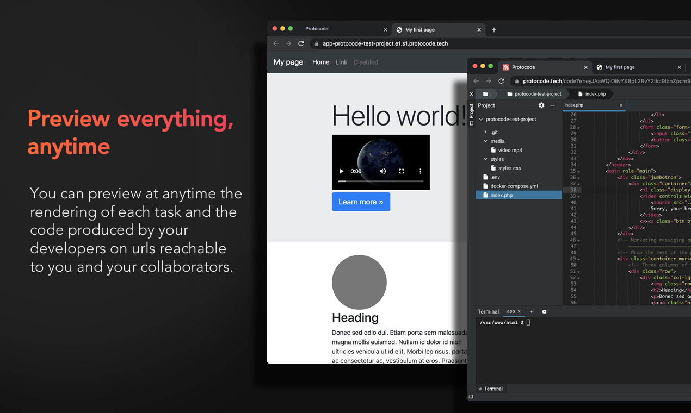Viewport: 691px width, 413px height.
Task: Click Protocode tab favicon logo
Action: [x=506, y=67]
